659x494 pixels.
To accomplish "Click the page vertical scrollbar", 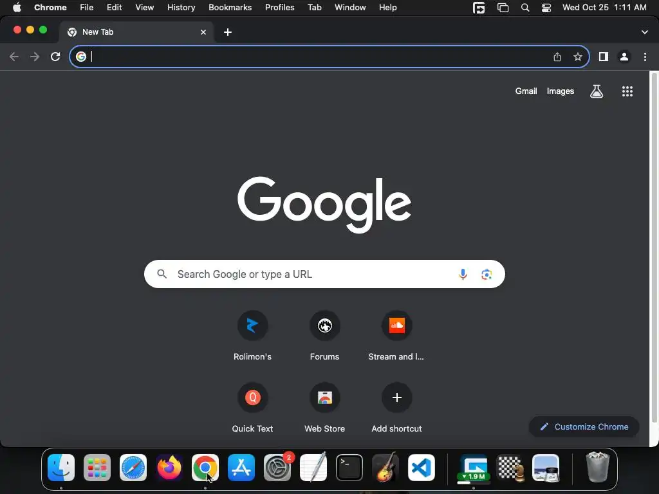I will tap(654, 248).
